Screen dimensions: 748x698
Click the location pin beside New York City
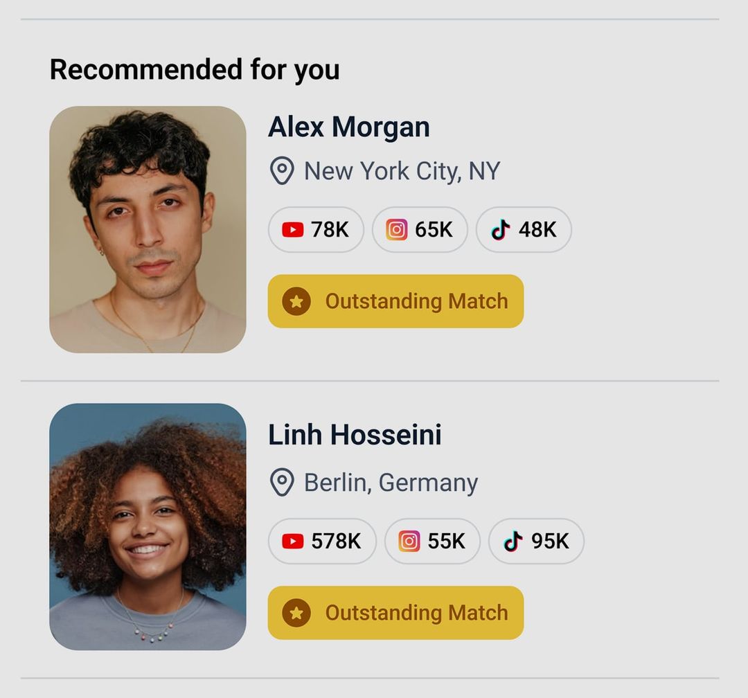(x=280, y=170)
